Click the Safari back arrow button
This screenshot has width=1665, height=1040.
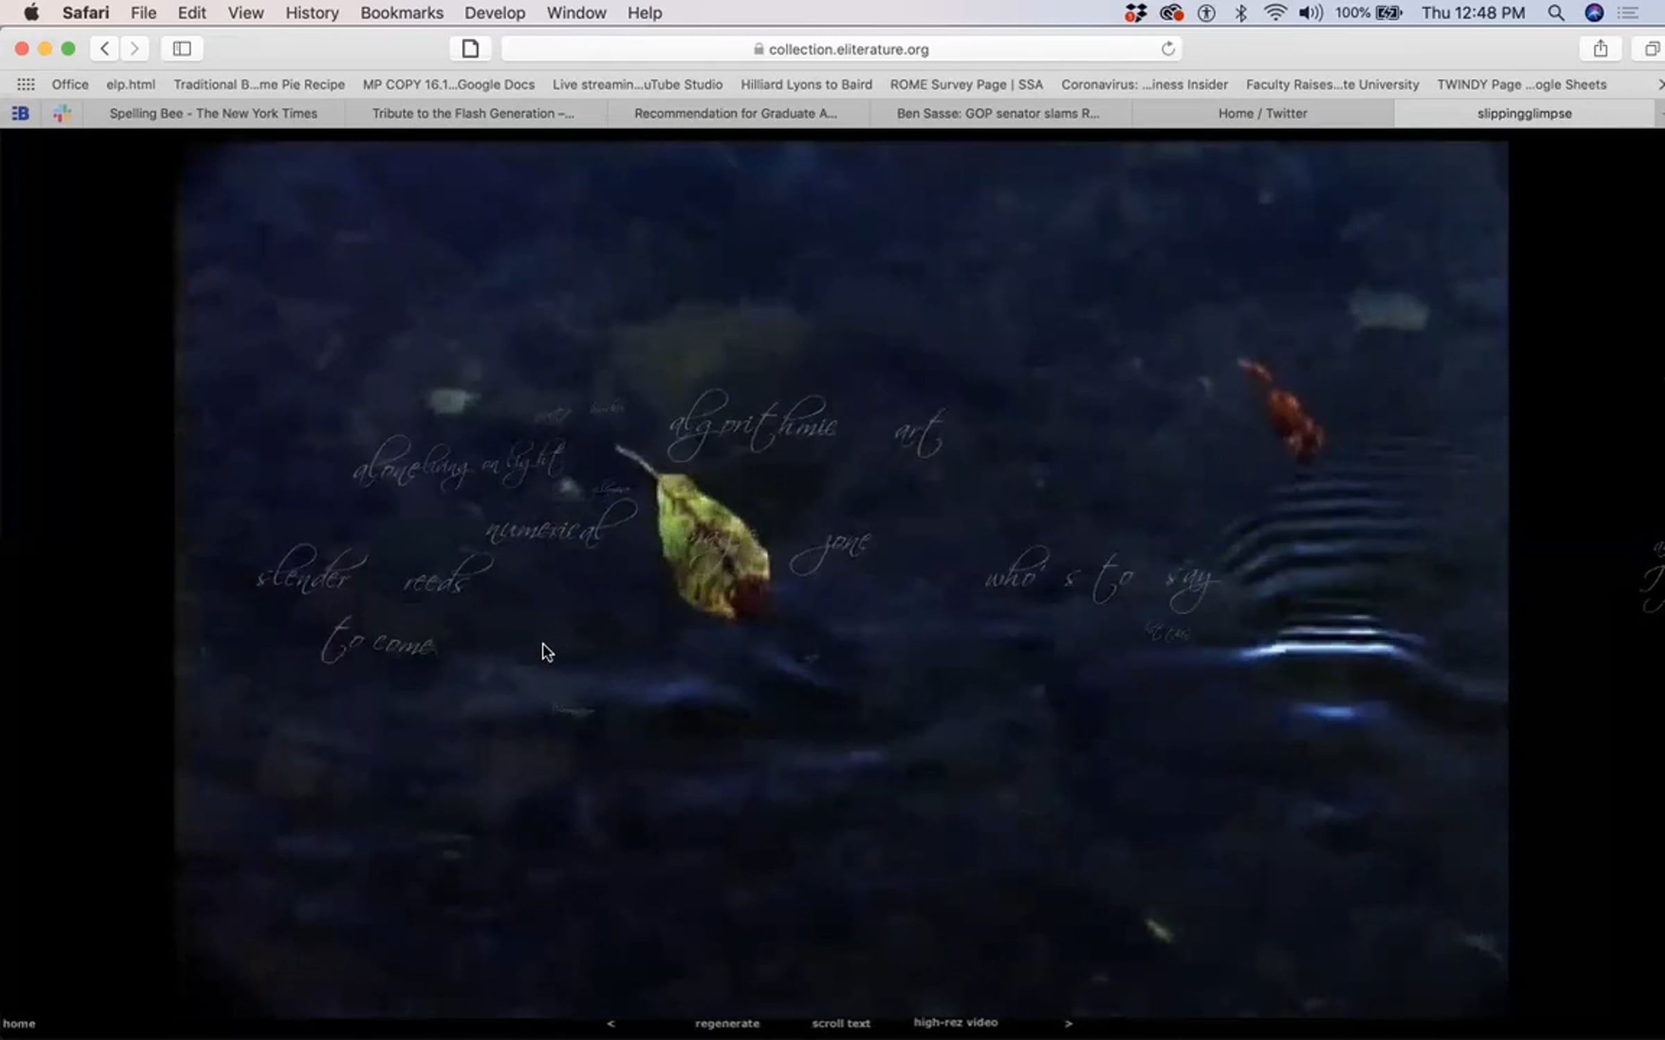click(x=105, y=49)
